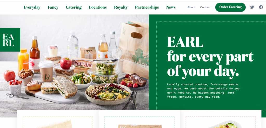Visit the Royalty page
Image resolution: width=266 pixels, height=128 pixels.
121,7
